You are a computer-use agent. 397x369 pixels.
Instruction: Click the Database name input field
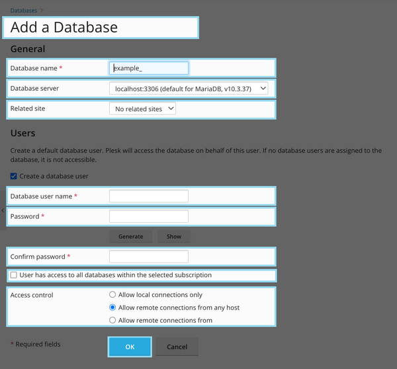[149, 68]
